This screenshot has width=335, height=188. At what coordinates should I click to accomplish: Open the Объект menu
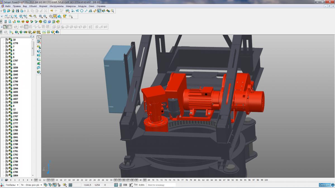click(x=33, y=6)
